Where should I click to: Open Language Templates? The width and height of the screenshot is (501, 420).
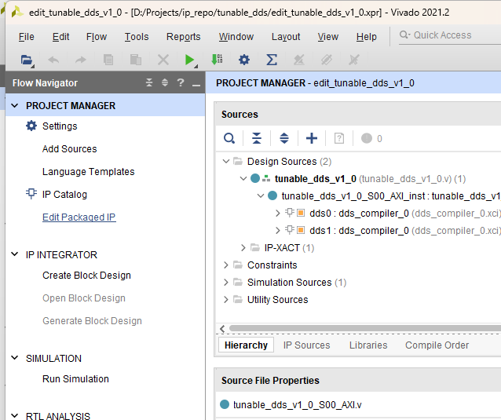89,171
